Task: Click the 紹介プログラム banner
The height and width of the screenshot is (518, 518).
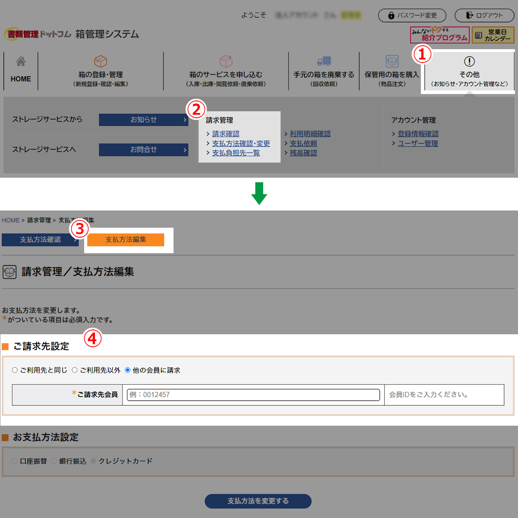Action: [x=439, y=35]
